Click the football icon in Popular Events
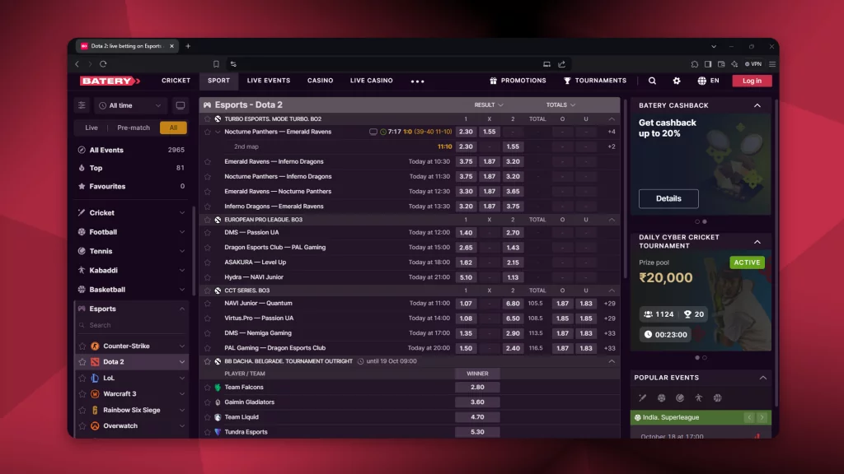The image size is (844, 474). pos(662,397)
